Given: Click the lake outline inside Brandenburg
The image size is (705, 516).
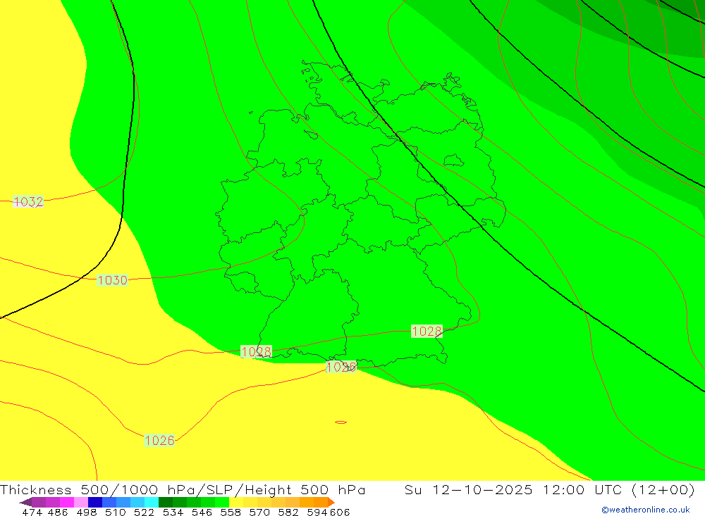Looking at the screenshot, I should click(453, 161).
